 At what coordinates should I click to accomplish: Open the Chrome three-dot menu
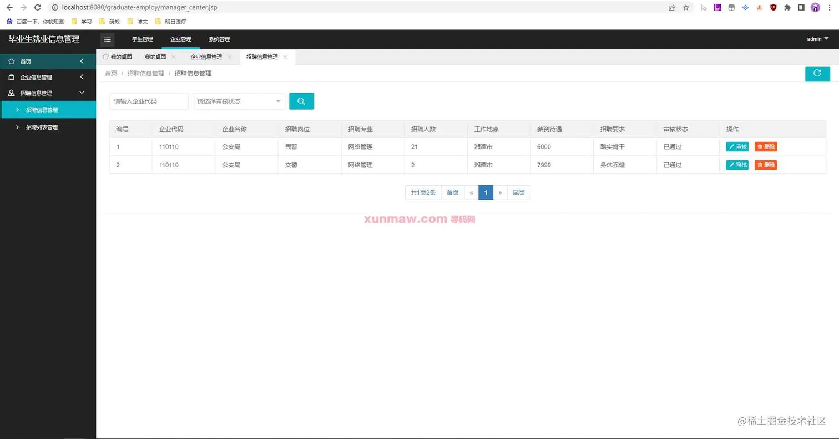coord(830,8)
